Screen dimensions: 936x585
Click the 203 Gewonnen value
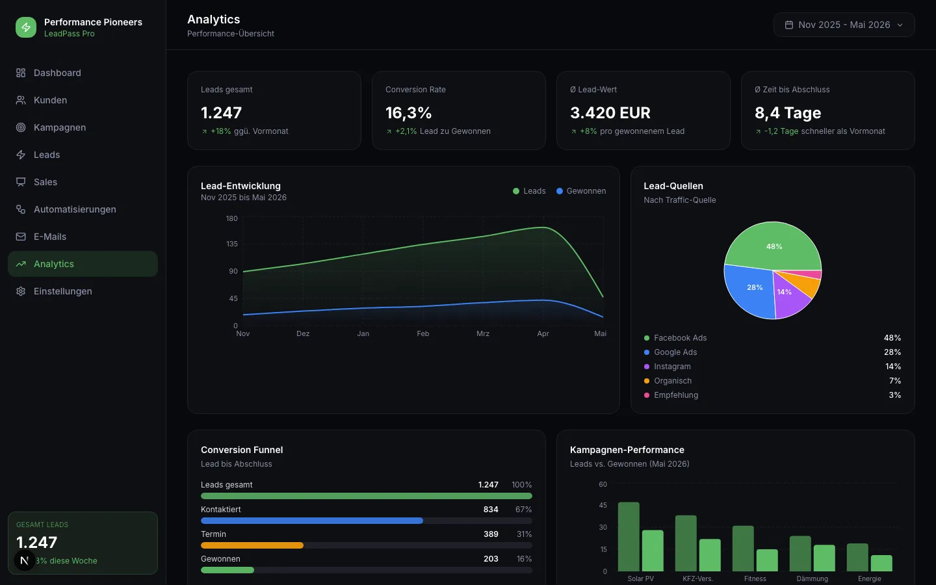pos(491,559)
